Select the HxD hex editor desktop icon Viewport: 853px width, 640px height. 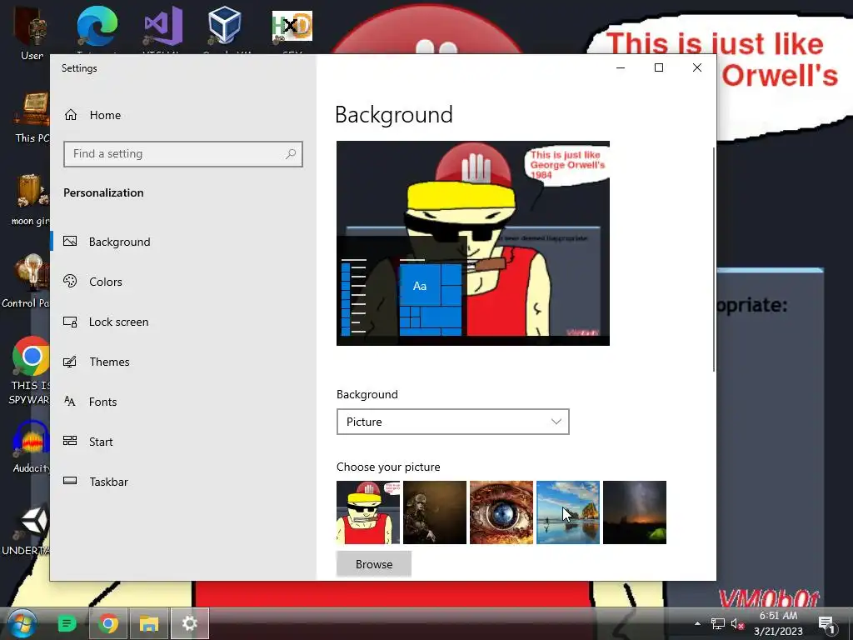[292, 28]
